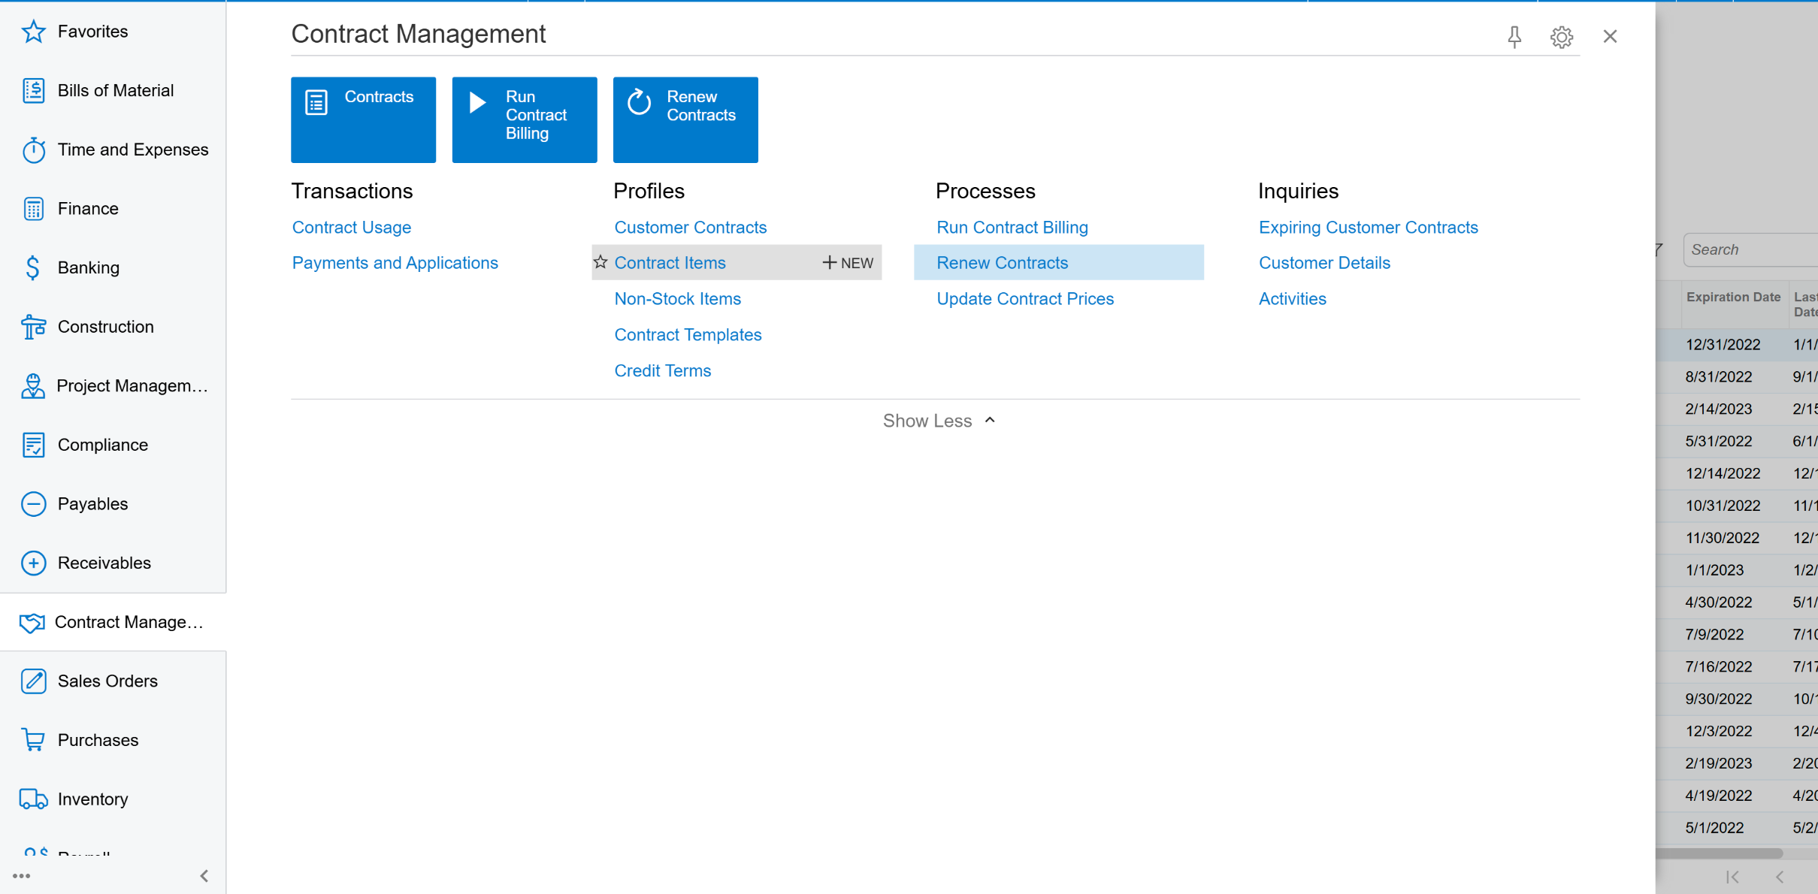Open the Renew Contracts tile
1818x894 pixels.
click(x=685, y=119)
